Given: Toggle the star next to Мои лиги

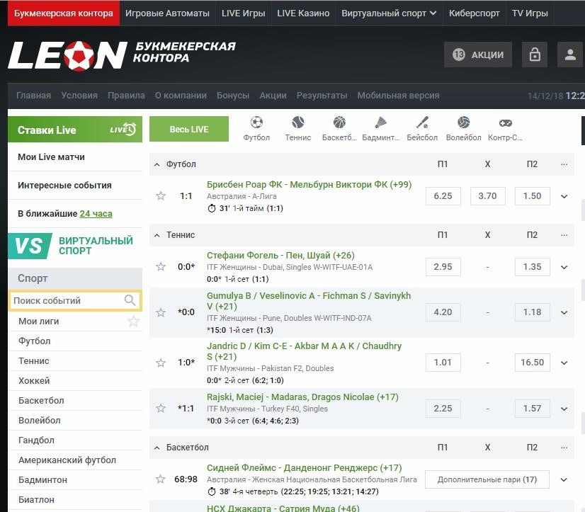Looking at the screenshot, I should pos(133,322).
